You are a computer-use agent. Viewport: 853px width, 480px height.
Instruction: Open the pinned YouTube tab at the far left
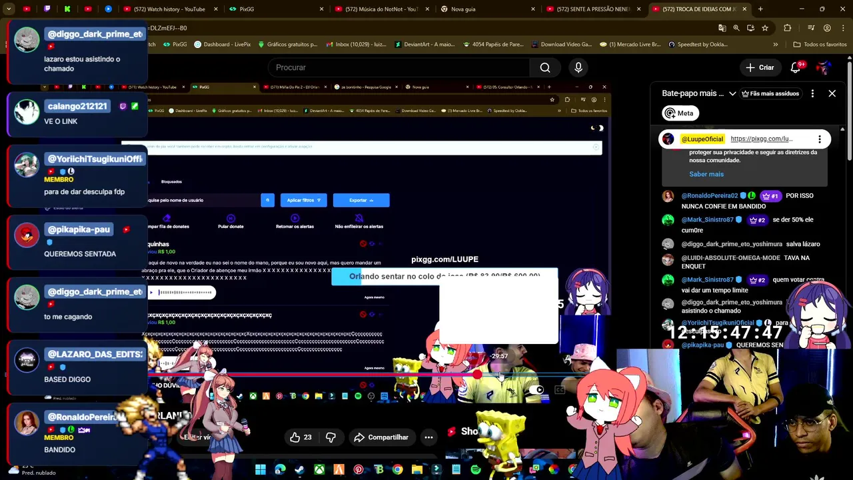pos(27,9)
